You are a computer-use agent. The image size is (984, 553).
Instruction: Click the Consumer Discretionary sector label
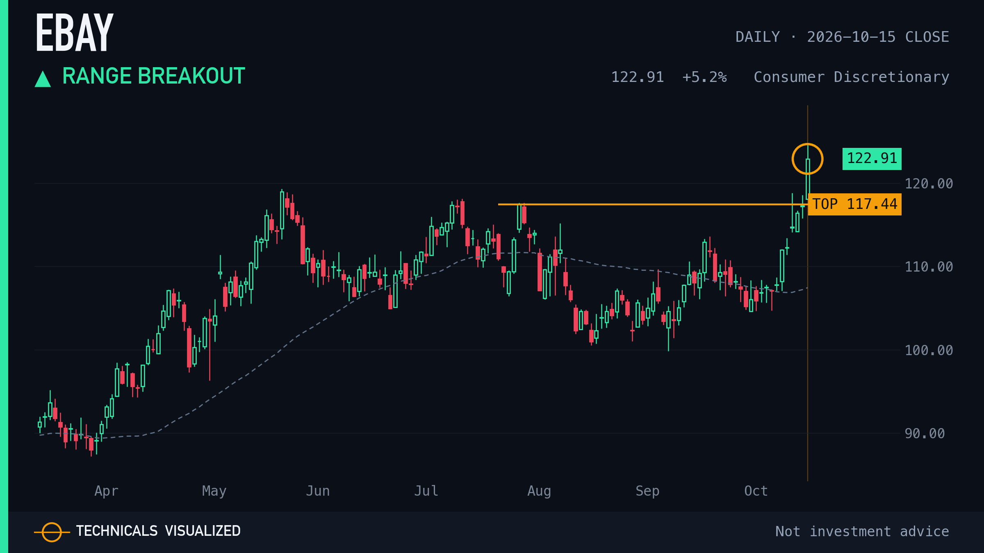click(x=851, y=77)
